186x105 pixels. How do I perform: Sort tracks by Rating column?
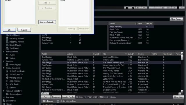point(156,54)
